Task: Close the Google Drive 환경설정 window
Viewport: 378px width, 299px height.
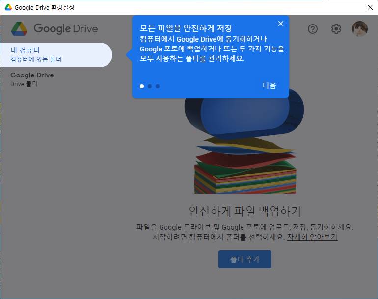Action: 370,7
